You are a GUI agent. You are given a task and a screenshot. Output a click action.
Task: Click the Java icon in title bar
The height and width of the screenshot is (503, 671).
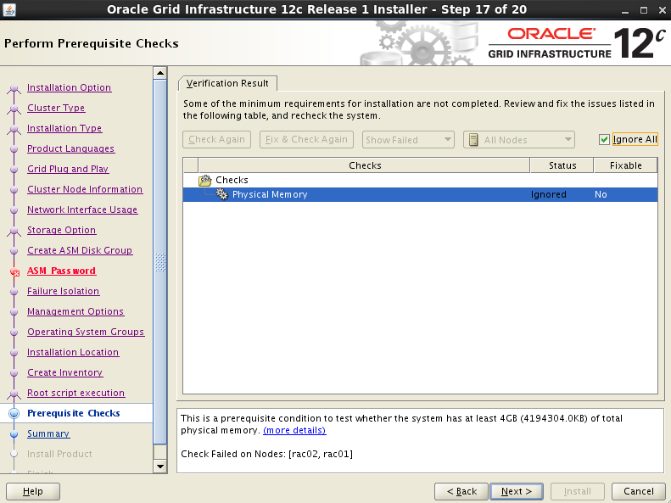pyautogui.click(x=9, y=9)
